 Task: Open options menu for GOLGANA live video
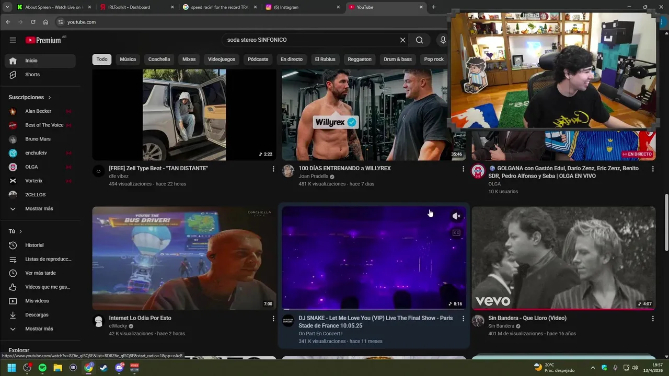pos(652,169)
